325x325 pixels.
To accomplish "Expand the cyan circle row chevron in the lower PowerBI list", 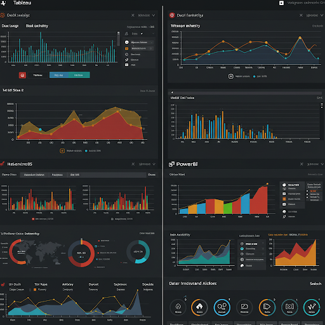I will tap(263, 249).
